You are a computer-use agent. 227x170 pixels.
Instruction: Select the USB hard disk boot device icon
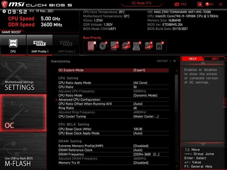[114, 46]
